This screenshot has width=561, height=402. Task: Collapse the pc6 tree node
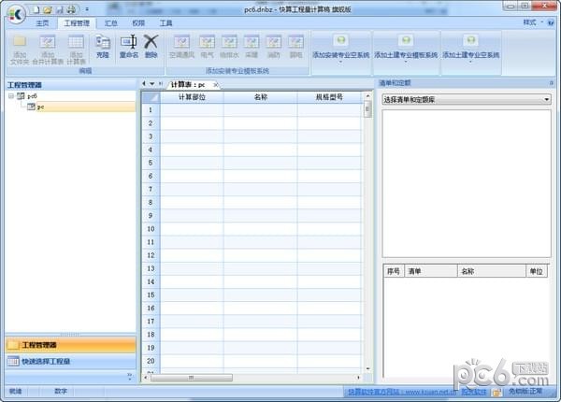click(x=11, y=96)
